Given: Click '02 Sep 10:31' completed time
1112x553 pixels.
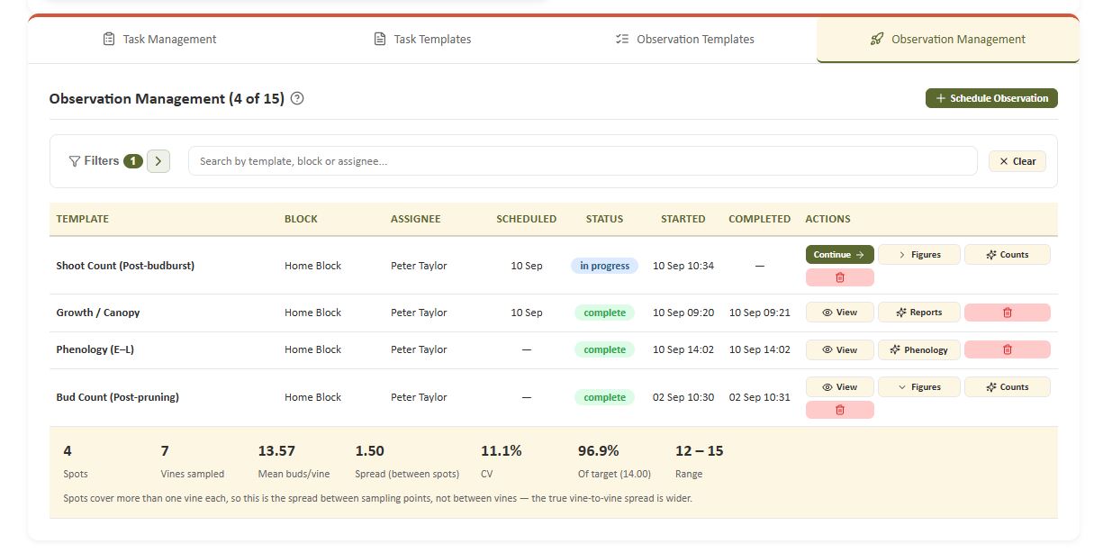Looking at the screenshot, I should tap(760, 397).
